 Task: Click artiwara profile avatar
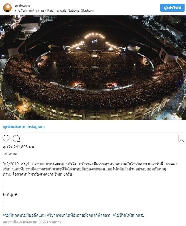tap(7, 8)
